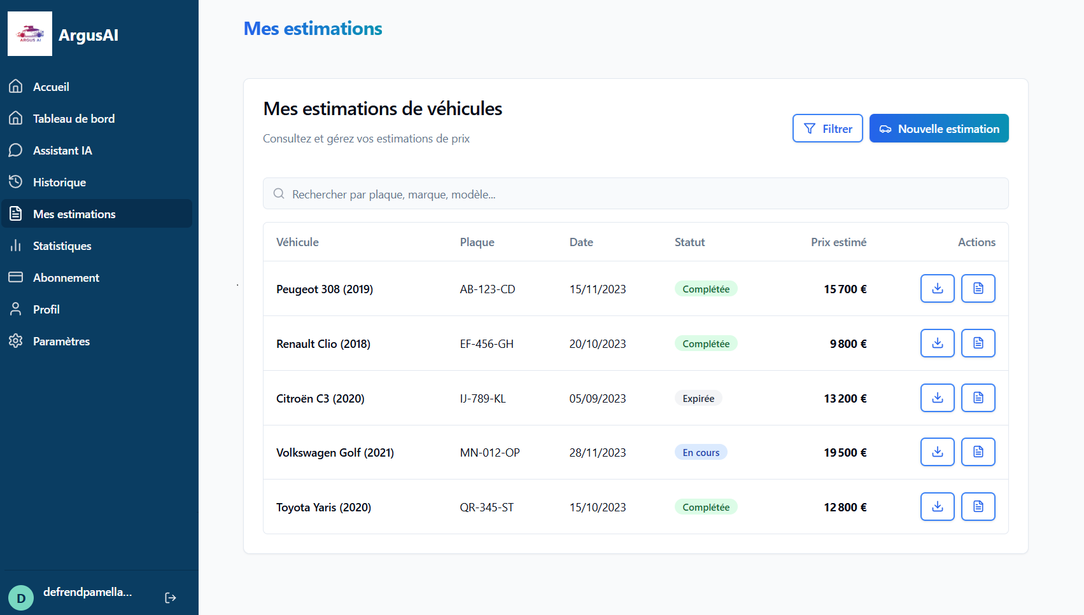This screenshot has height=615, width=1084.
Task: Click the 12 800 € price
Action: (845, 507)
